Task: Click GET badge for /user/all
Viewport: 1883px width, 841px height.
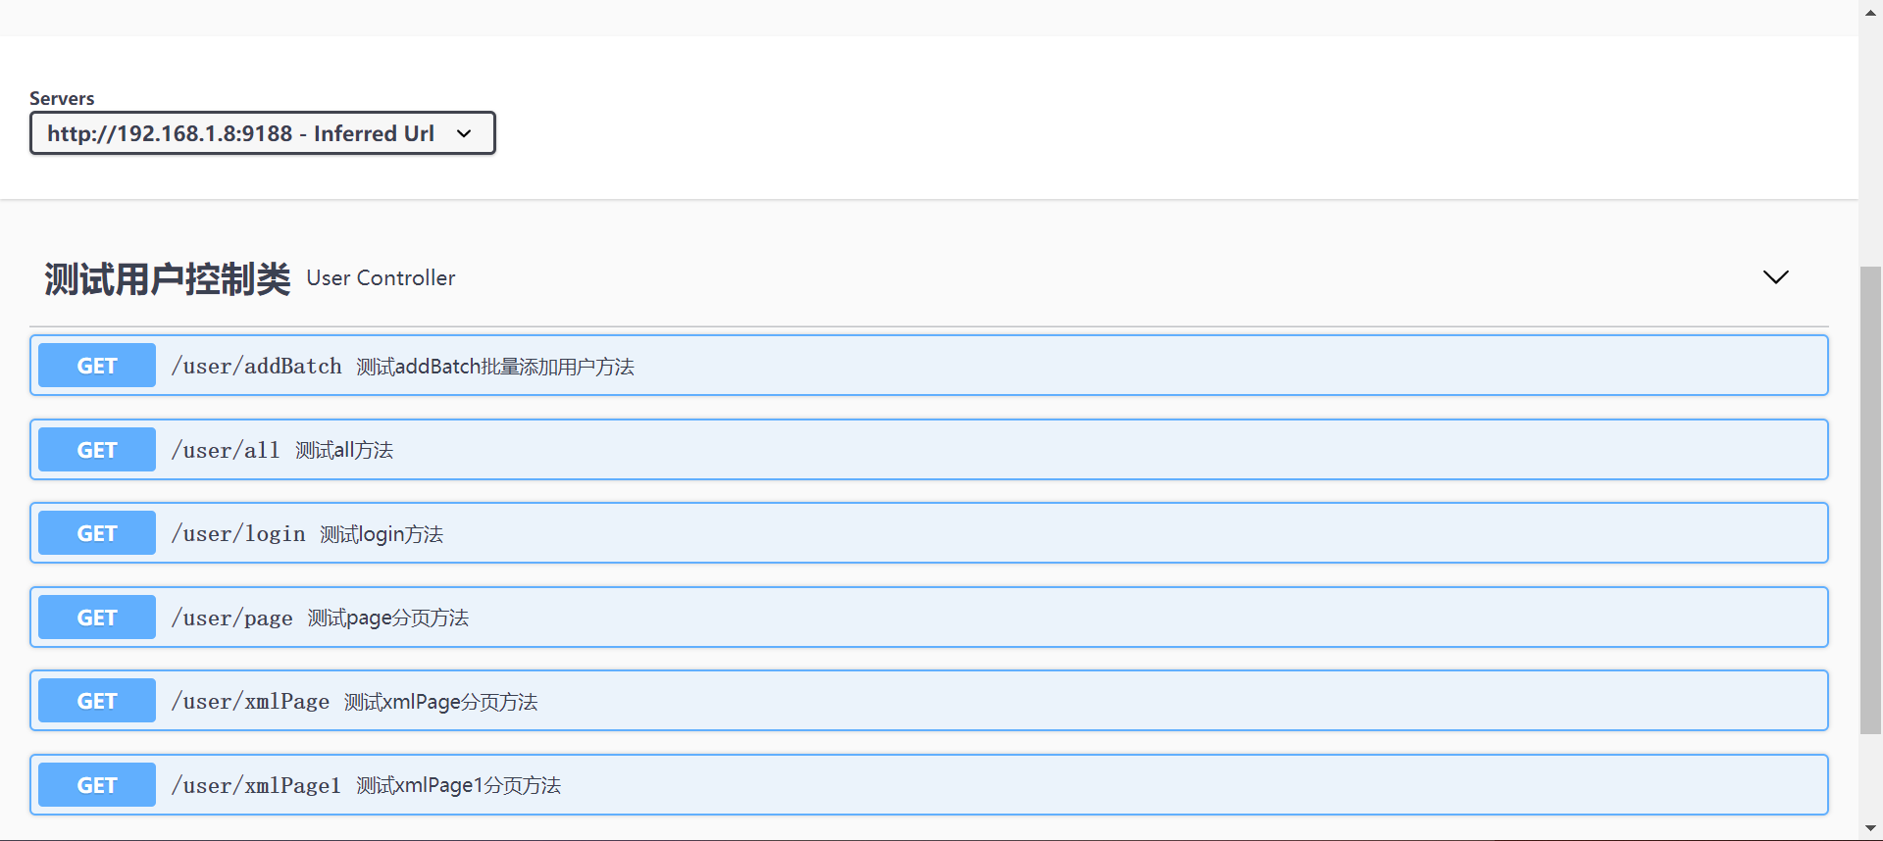Action: point(97,450)
